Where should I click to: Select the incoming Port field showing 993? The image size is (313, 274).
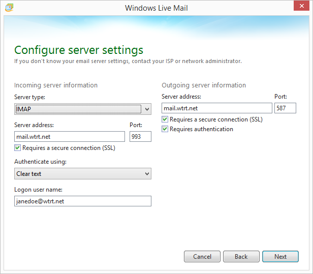(140, 136)
